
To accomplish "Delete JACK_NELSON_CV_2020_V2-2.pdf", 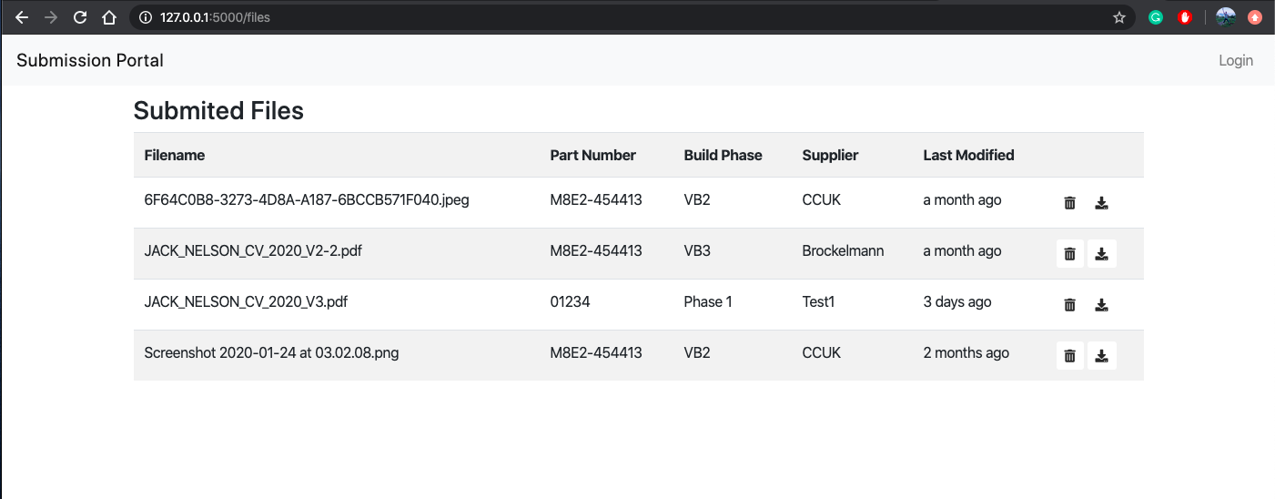I will click(x=1070, y=254).
